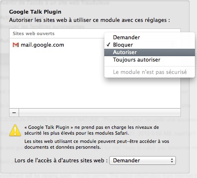Click the Sites web ouverts column header
The height and width of the screenshot is (178, 197).
(34, 33)
